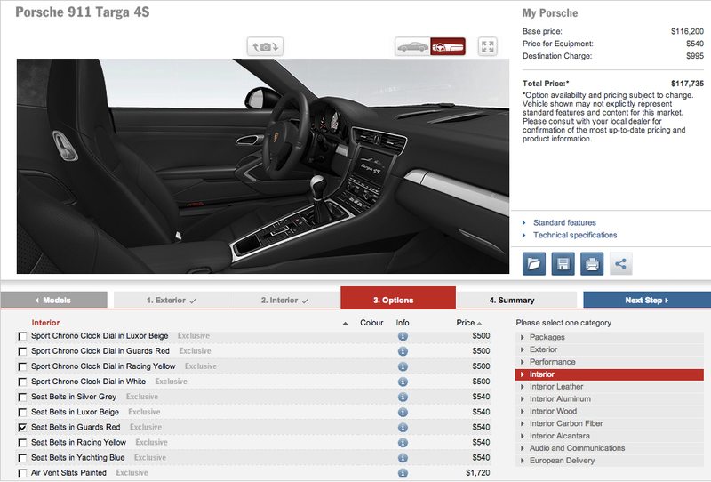711x482 pixels.
Task: Show info for Seat Belts in Luxor Beige
Action: [403, 412]
